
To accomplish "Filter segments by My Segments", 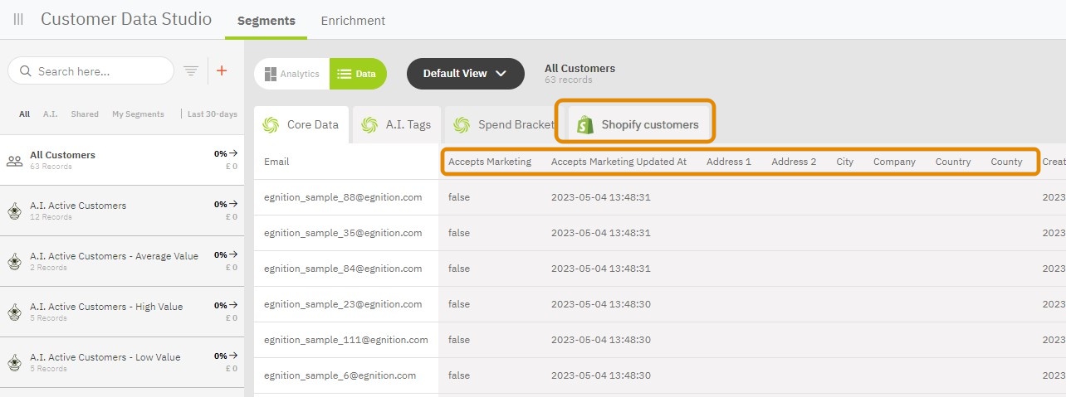I will pos(138,114).
